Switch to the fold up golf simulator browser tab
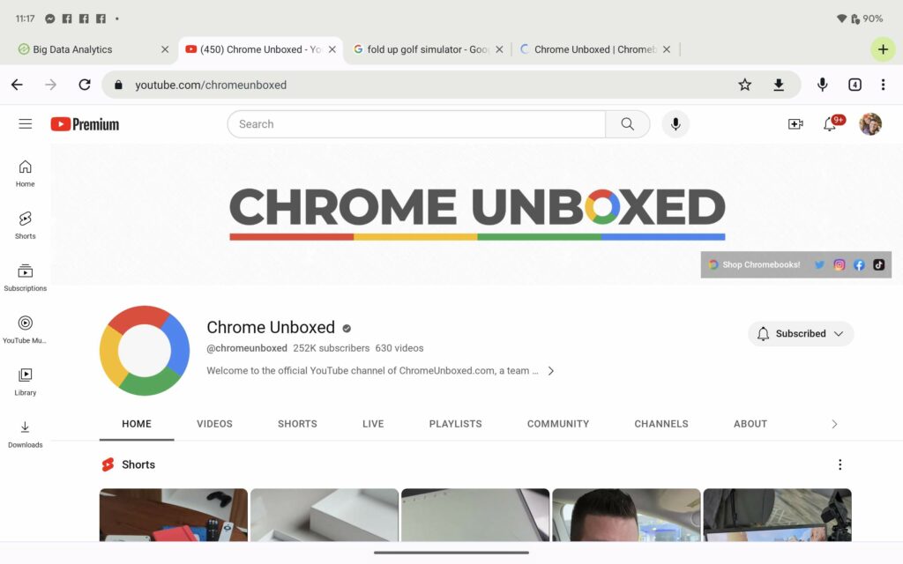The height and width of the screenshot is (564, 903). coord(423,49)
